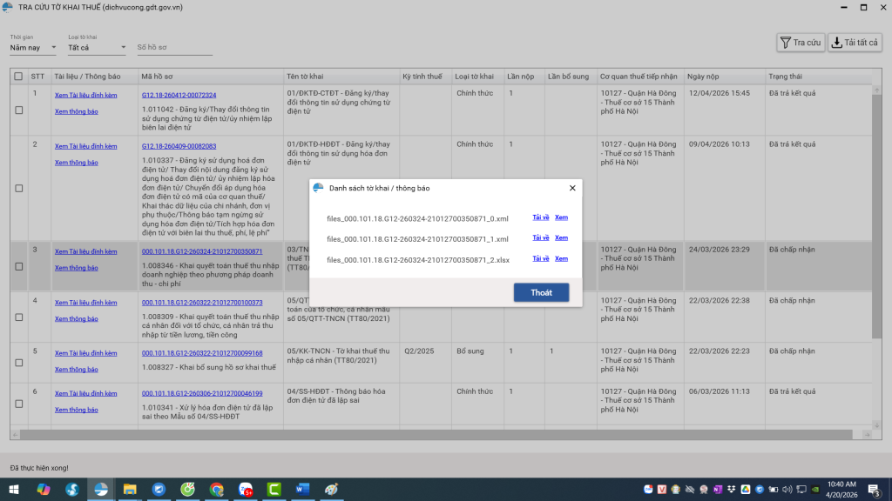Check the checkbox for row 5

click(18, 363)
